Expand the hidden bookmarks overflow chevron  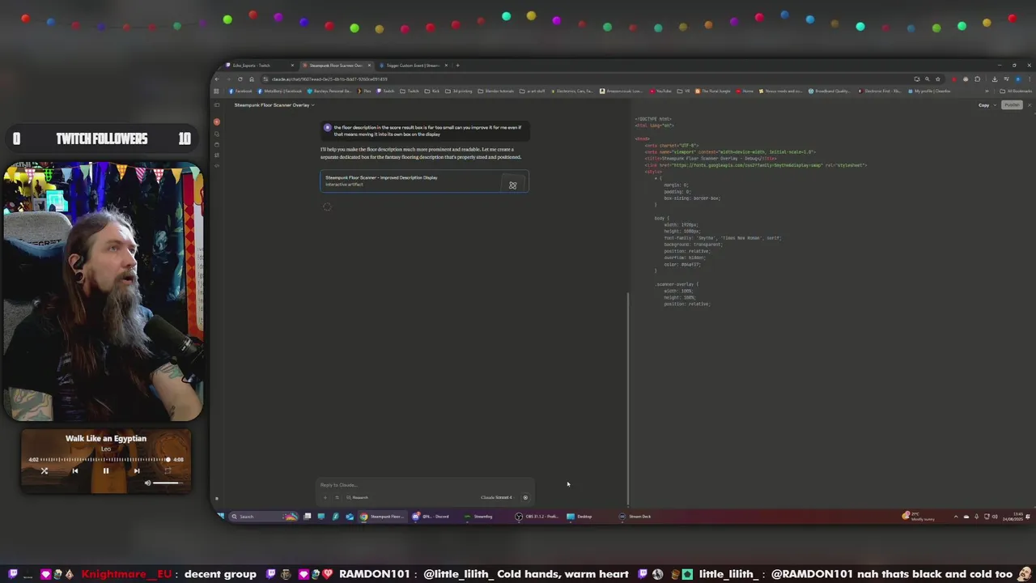[x=987, y=91]
